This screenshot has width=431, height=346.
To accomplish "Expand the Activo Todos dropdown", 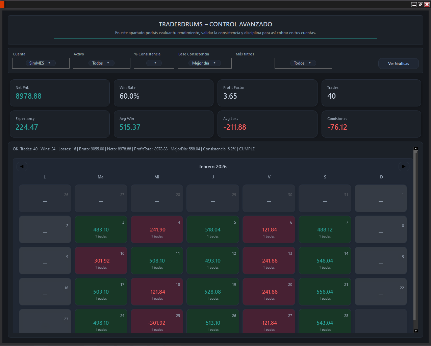I will [101, 63].
